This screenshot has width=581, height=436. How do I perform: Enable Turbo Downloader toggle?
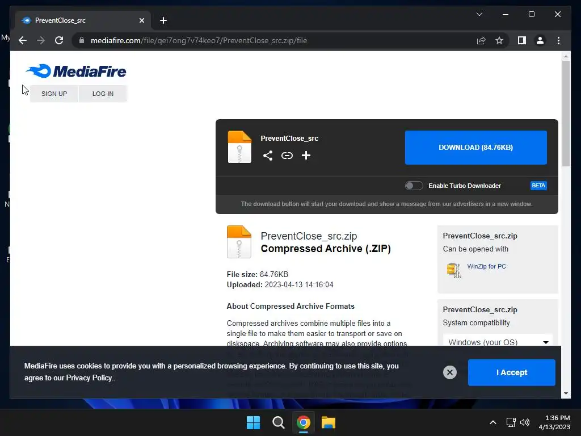414,186
